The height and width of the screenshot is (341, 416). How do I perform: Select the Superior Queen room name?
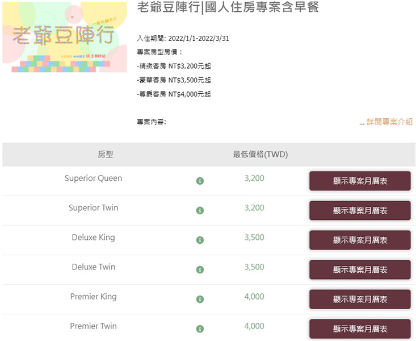pyautogui.click(x=93, y=178)
